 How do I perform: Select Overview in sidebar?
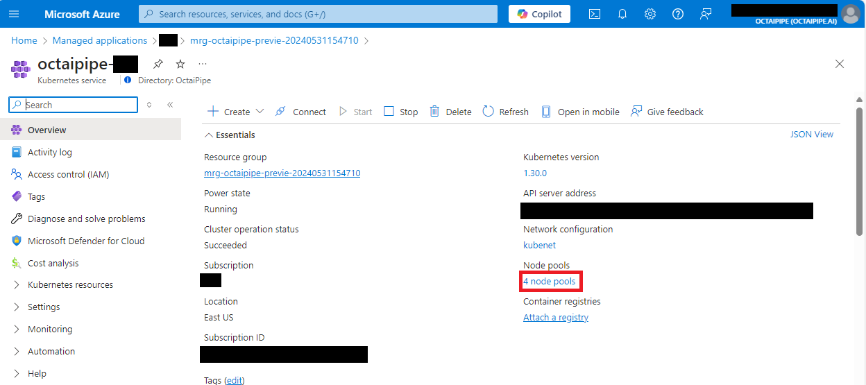pos(90,130)
